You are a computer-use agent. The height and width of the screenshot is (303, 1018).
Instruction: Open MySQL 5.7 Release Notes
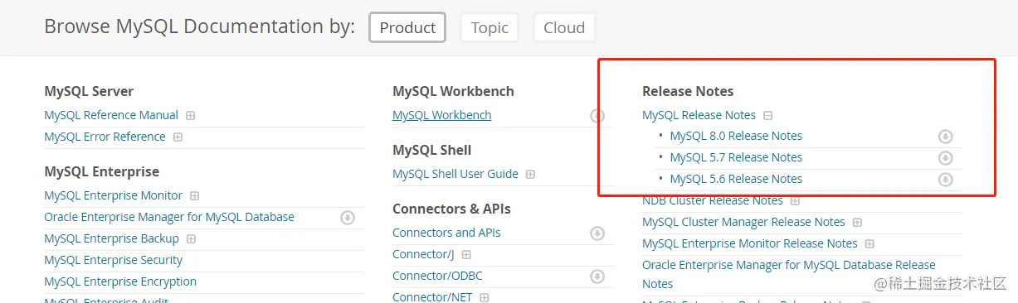click(x=736, y=157)
